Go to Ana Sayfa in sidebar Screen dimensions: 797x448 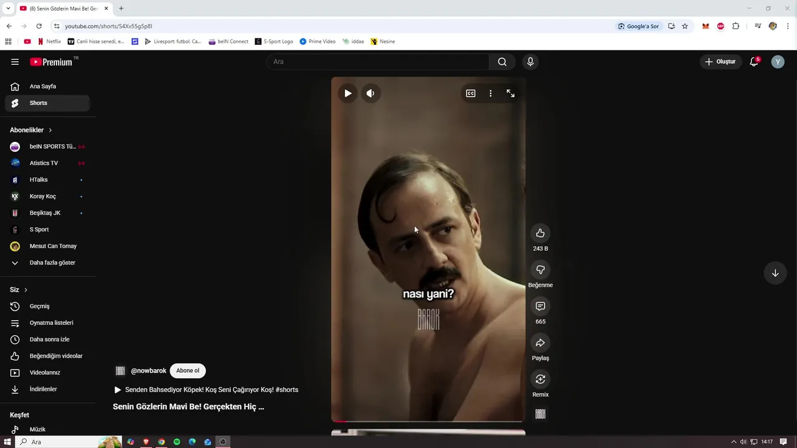[47, 86]
